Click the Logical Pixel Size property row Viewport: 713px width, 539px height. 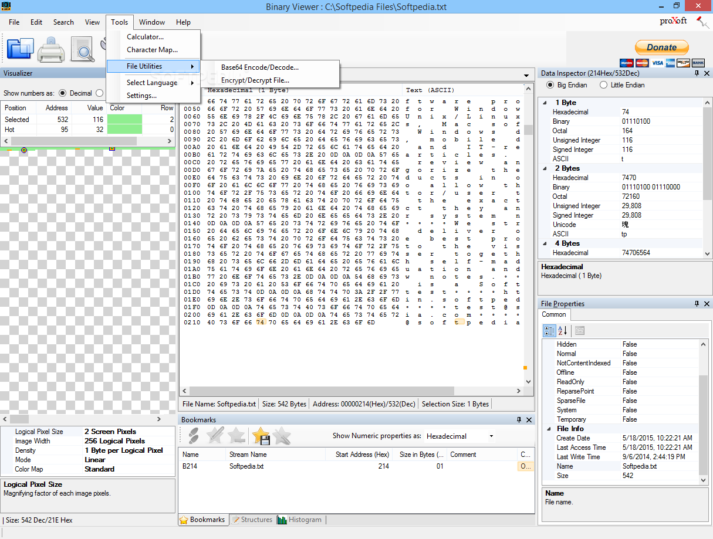[88, 432]
